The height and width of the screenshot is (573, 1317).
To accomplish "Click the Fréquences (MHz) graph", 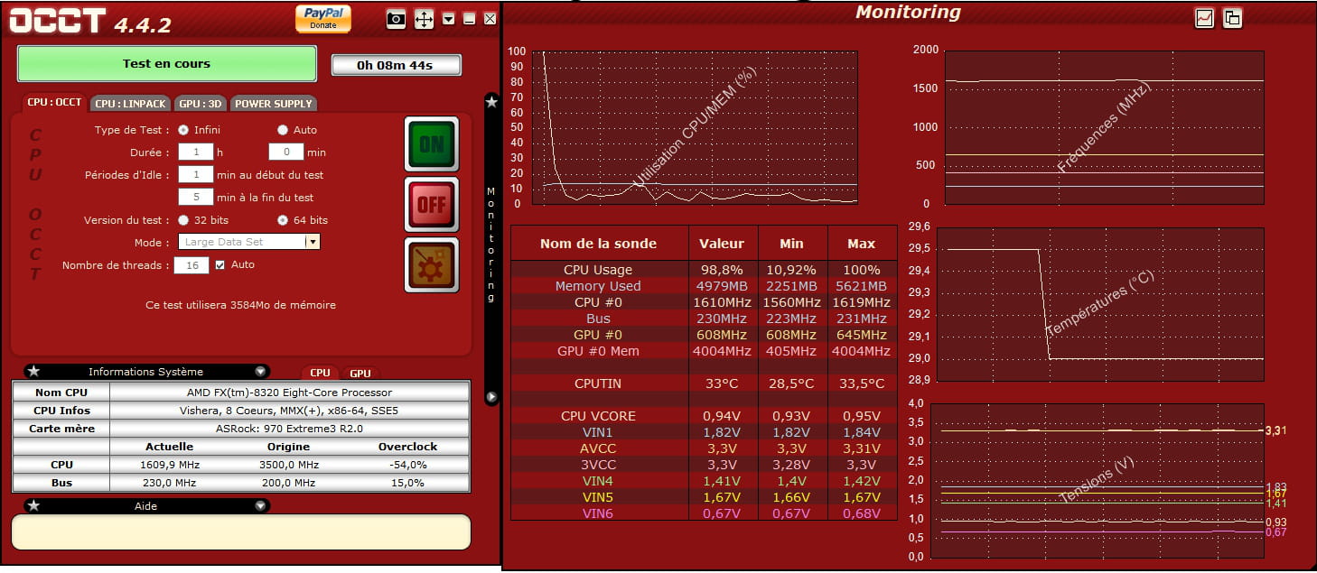I will 1104,127.
